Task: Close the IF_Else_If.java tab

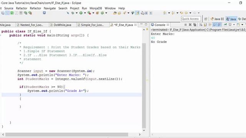Action: click(x=135, y=25)
